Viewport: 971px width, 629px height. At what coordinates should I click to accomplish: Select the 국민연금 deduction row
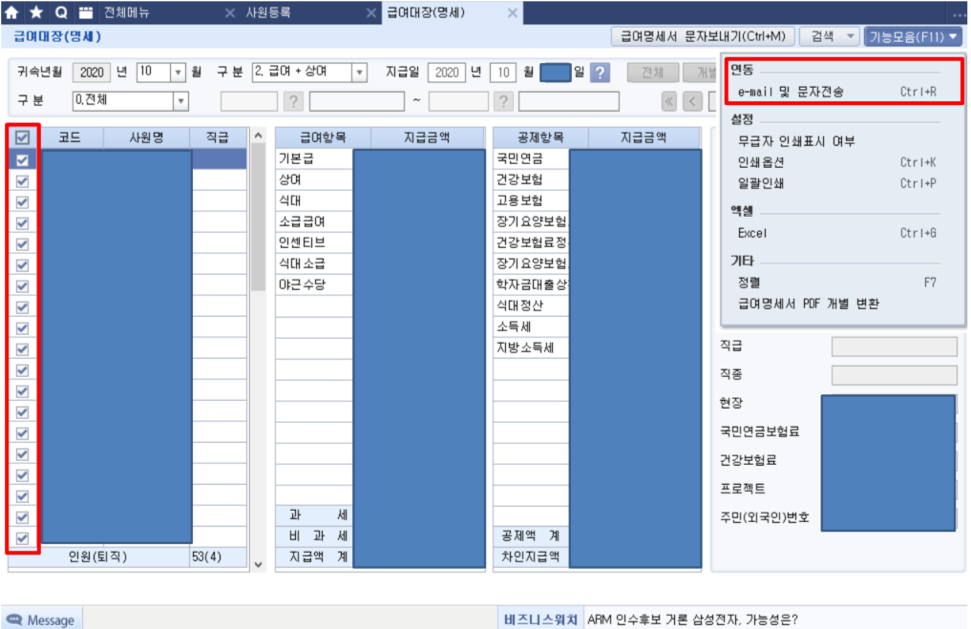click(531, 159)
